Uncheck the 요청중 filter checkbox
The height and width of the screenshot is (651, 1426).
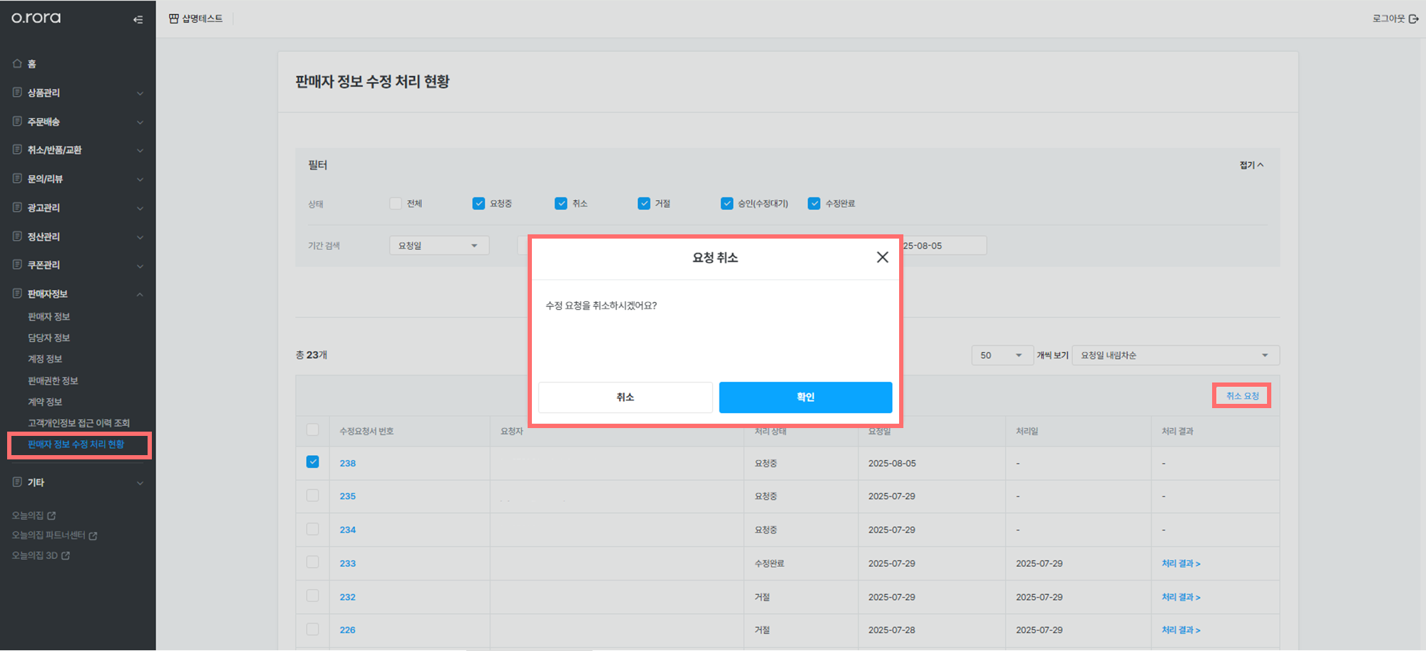[478, 203]
